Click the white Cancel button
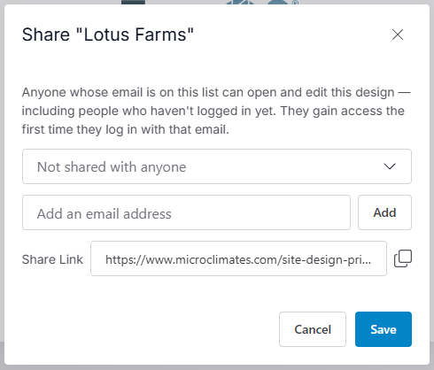The width and height of the screenshot is (434, 370). point(313,329)
